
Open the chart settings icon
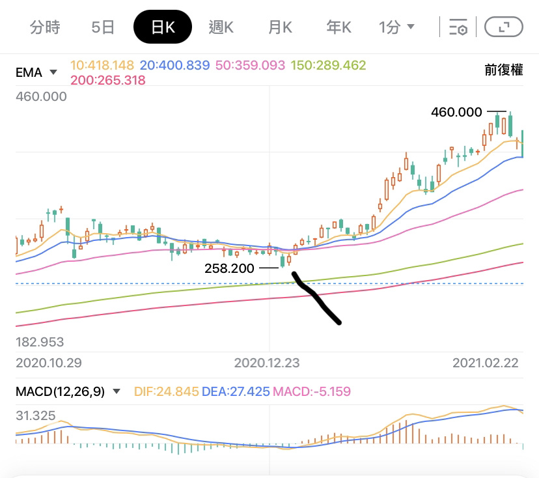458,27
